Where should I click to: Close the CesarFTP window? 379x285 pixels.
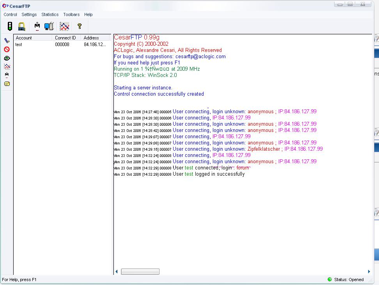(363, 4)
